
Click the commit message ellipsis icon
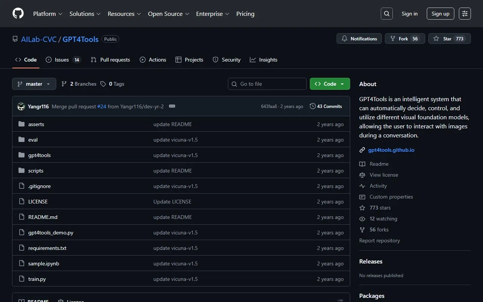[x=172, y=106]
